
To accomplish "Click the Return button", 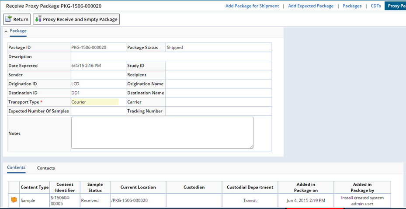I will point(17,19).
